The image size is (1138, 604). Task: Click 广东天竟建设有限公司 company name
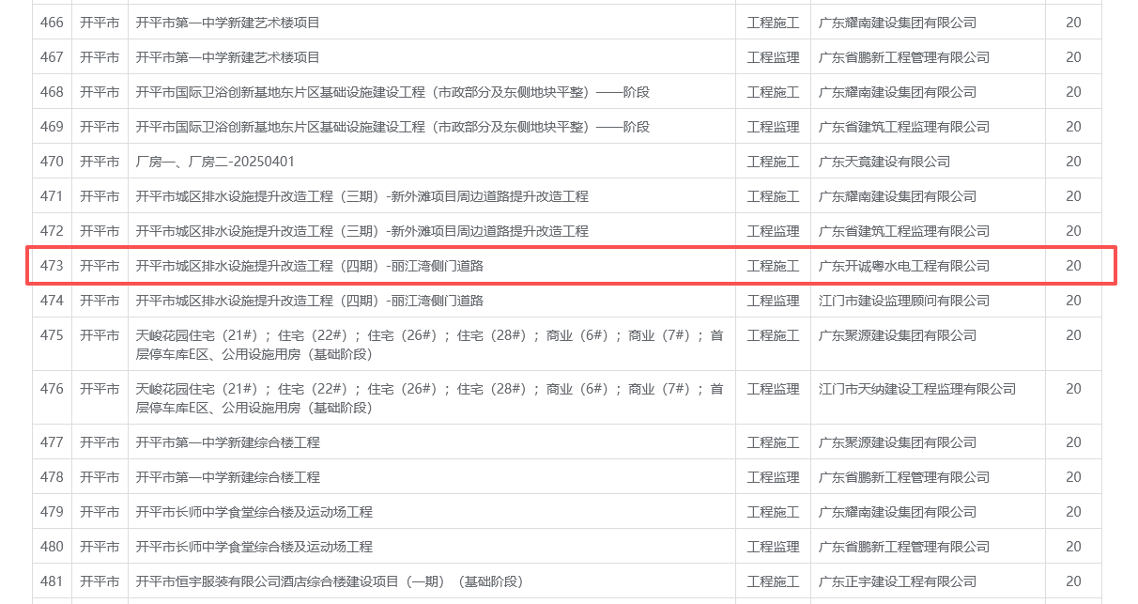pyautogui.click(x=884, y=162)
